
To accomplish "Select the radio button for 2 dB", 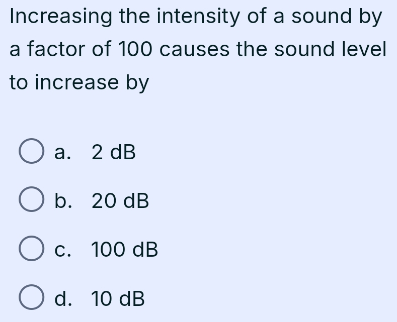I will point(31,152).
